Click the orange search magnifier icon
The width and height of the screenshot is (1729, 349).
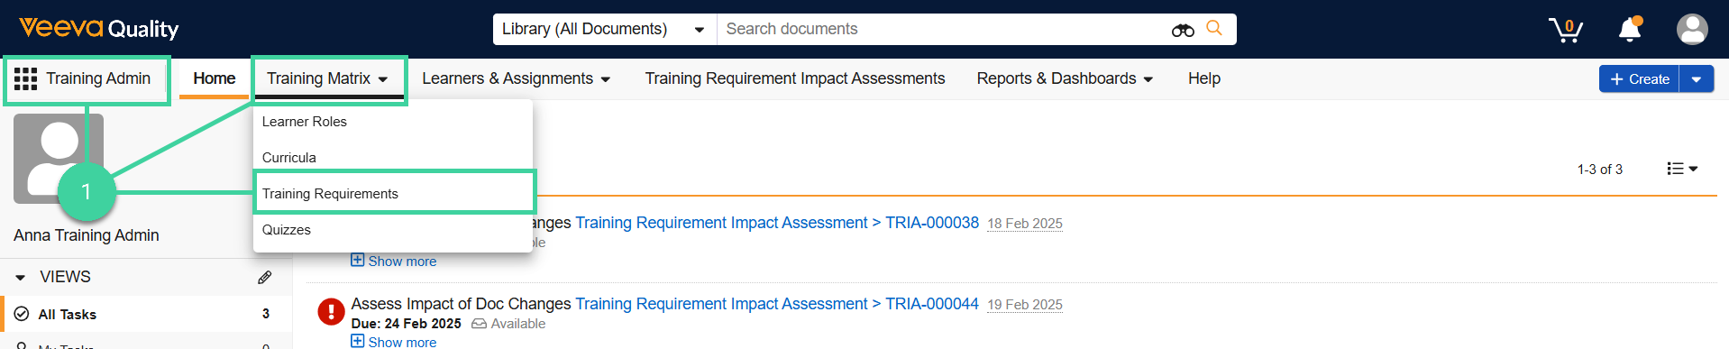(1214, 28)
